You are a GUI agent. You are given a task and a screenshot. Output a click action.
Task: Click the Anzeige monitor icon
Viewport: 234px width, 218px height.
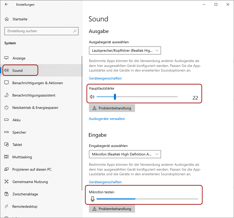pos(6,58)
